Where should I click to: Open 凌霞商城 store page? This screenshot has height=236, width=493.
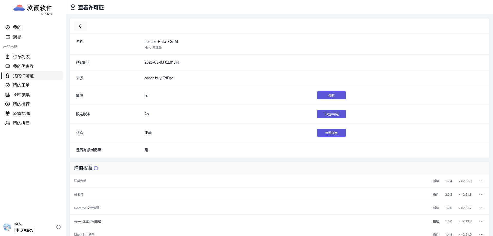[21, 114]
